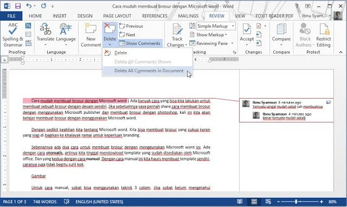Expand the Simple Markup dropdown

coord(233,26)
